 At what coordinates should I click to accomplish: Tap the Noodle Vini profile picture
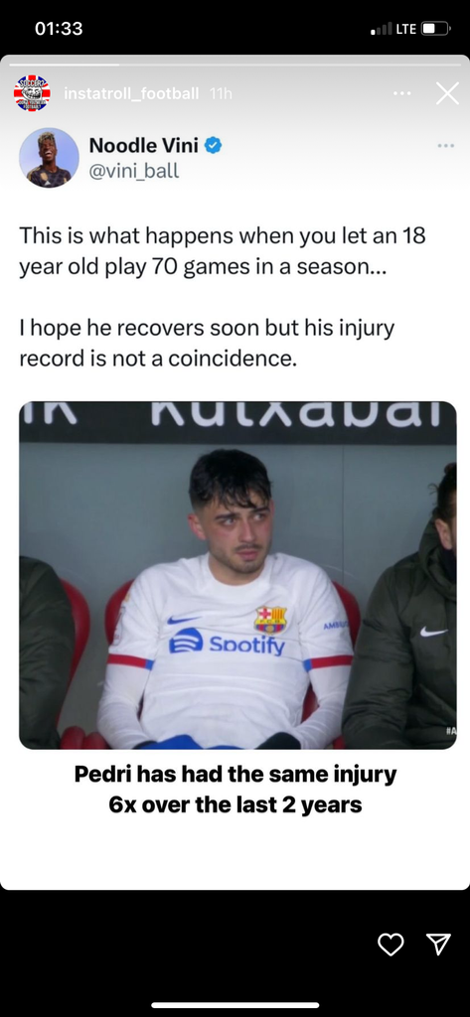point(49,158)
